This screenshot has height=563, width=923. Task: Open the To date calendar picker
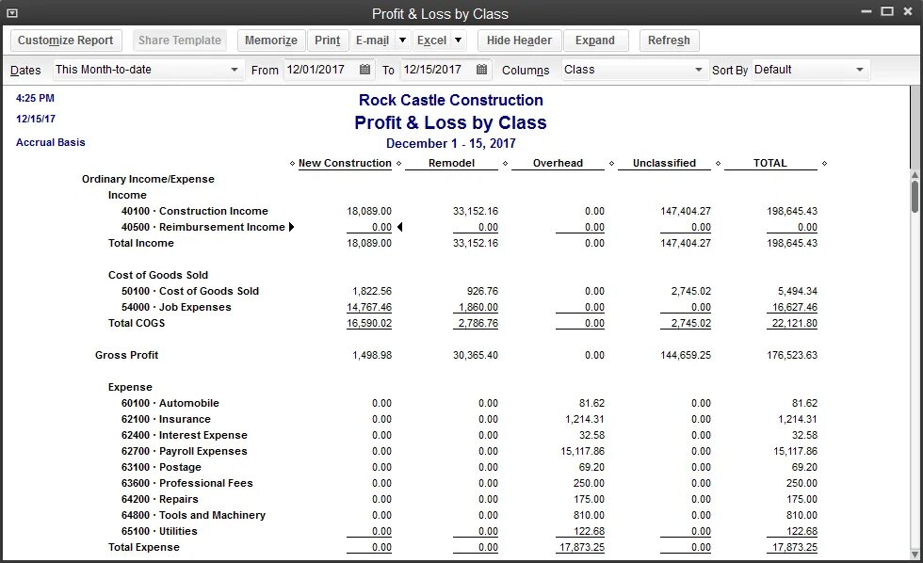481,70
